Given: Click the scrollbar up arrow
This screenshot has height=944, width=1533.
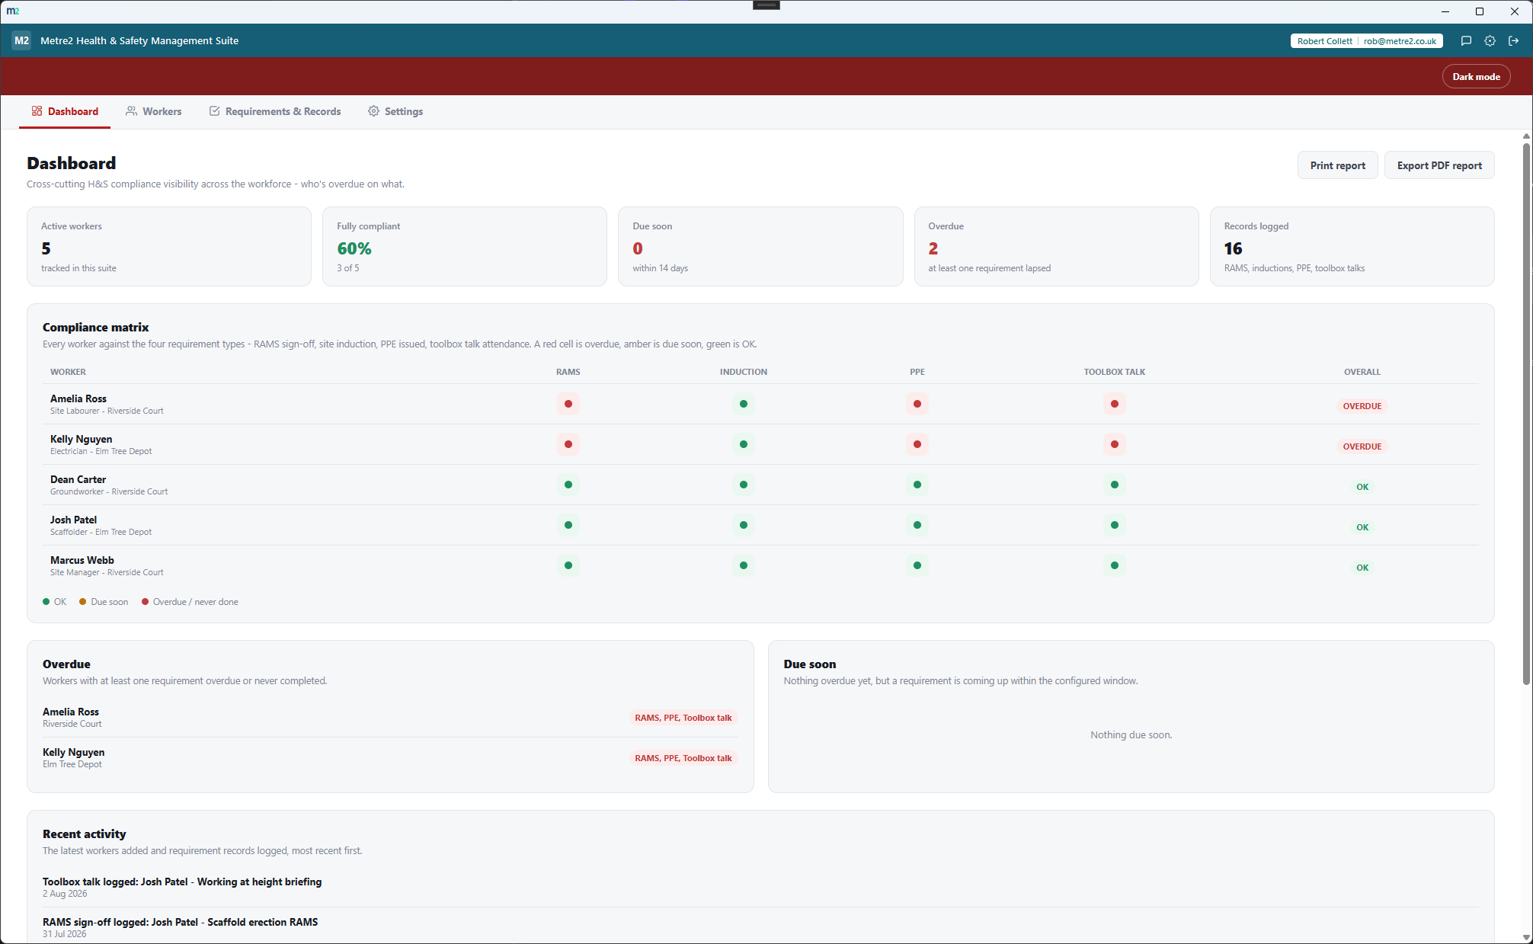Looking at the screenshot, I should 1526,136.
